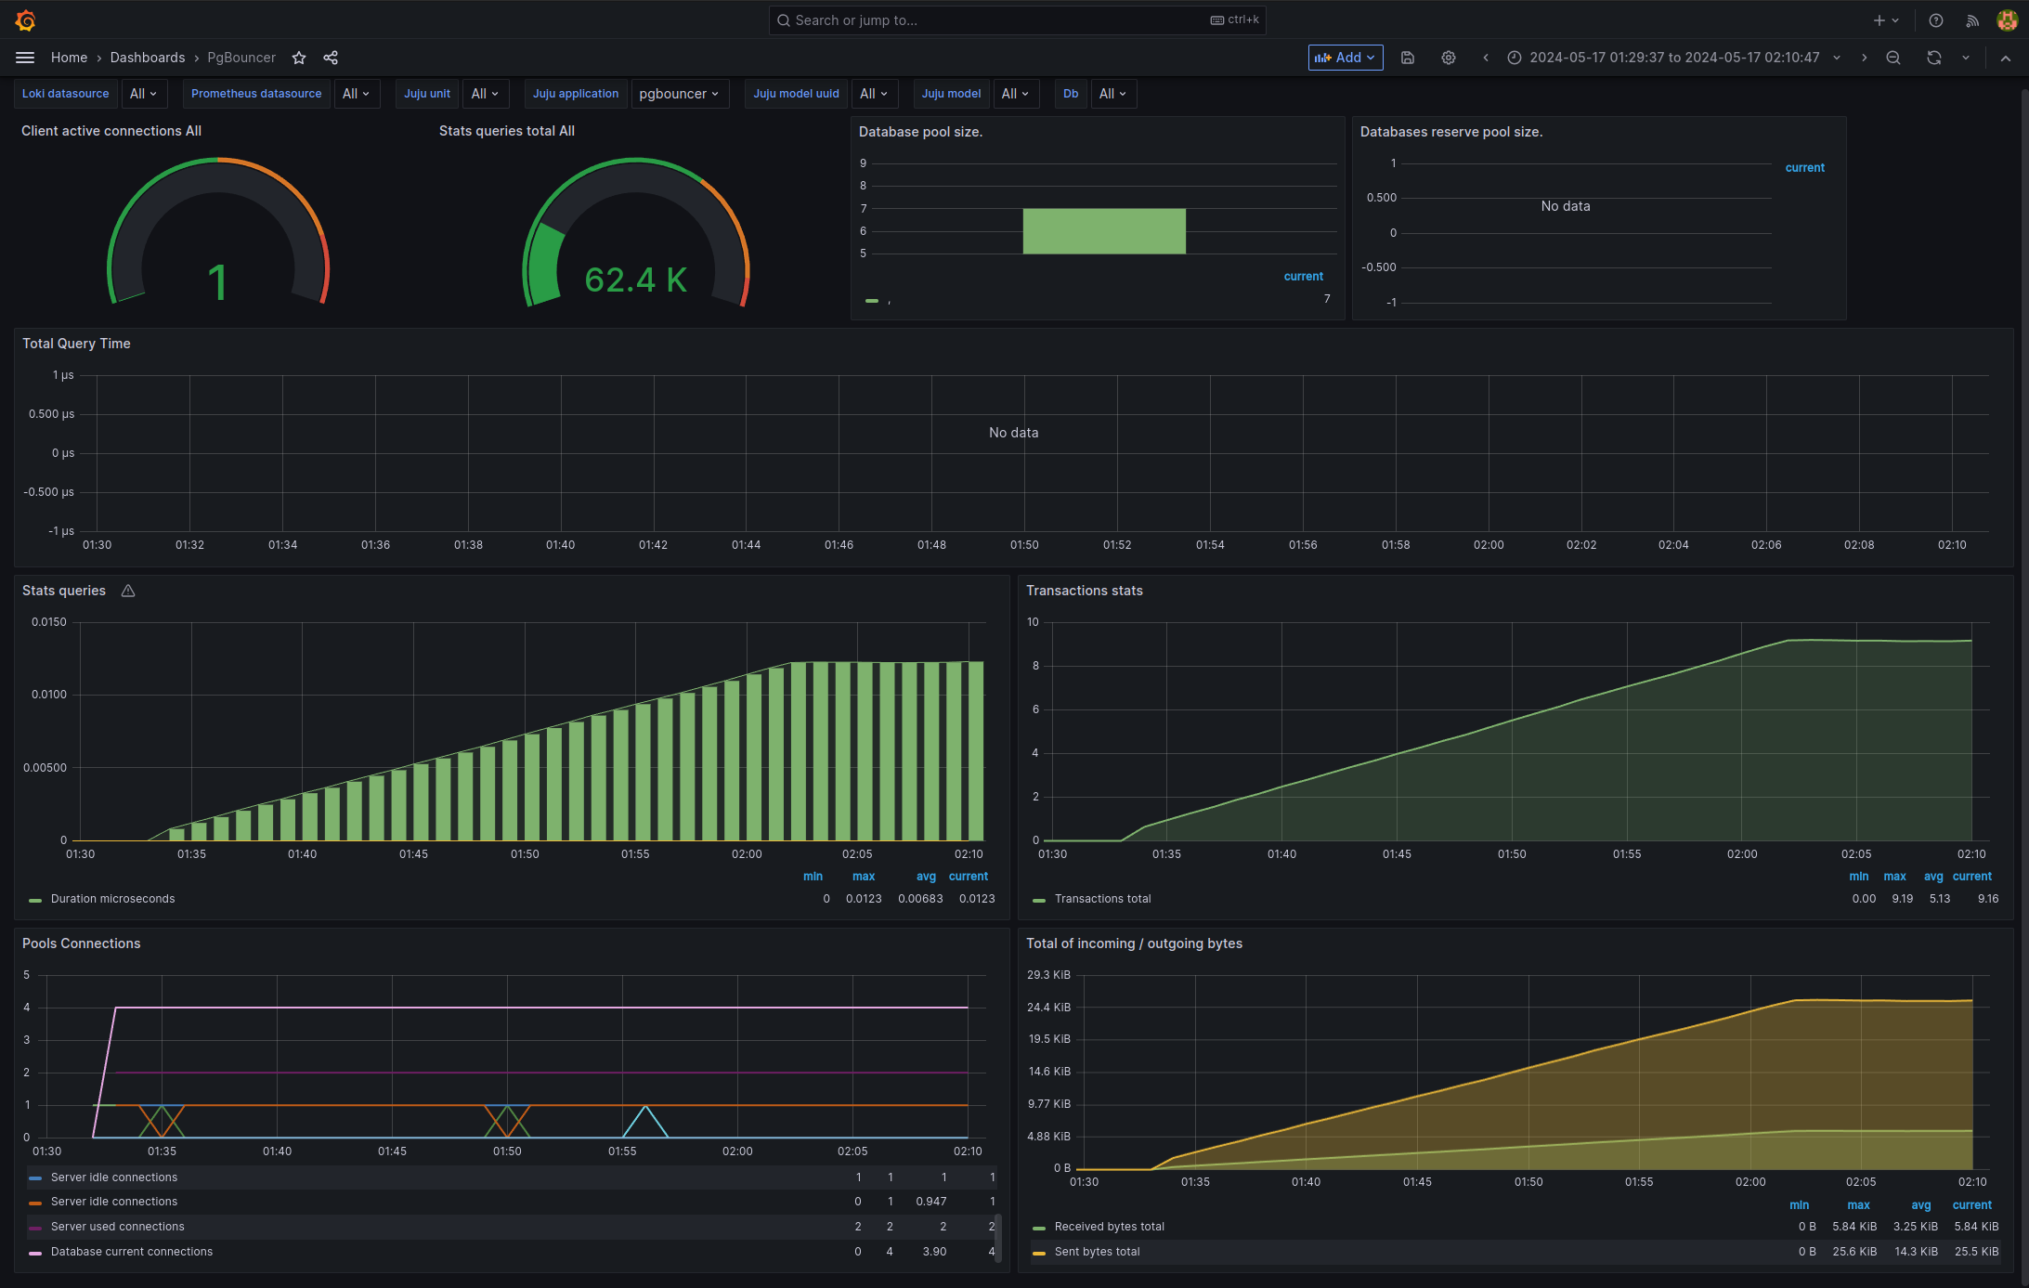
Task: Open the time range picker
Action: (1673, 58)
